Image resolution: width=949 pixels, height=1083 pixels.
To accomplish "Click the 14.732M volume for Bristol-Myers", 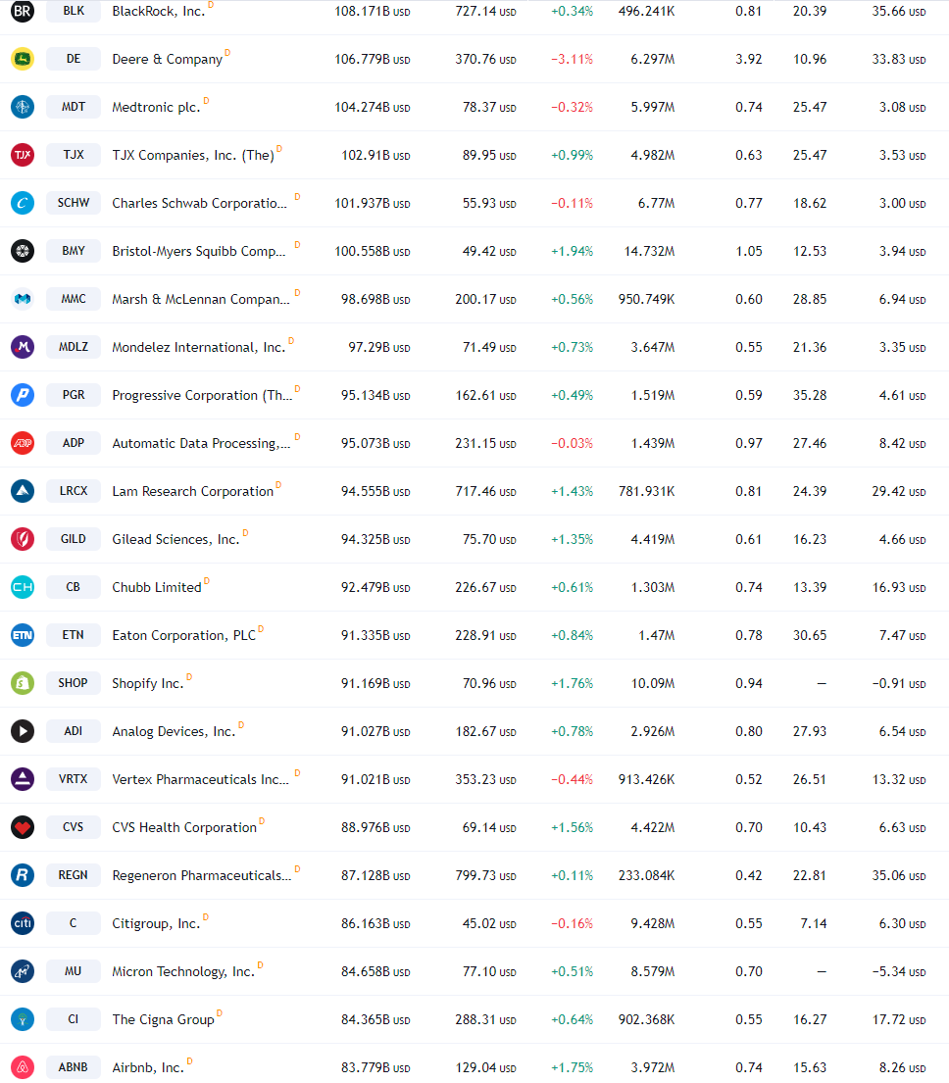I will tap(649, 252).
